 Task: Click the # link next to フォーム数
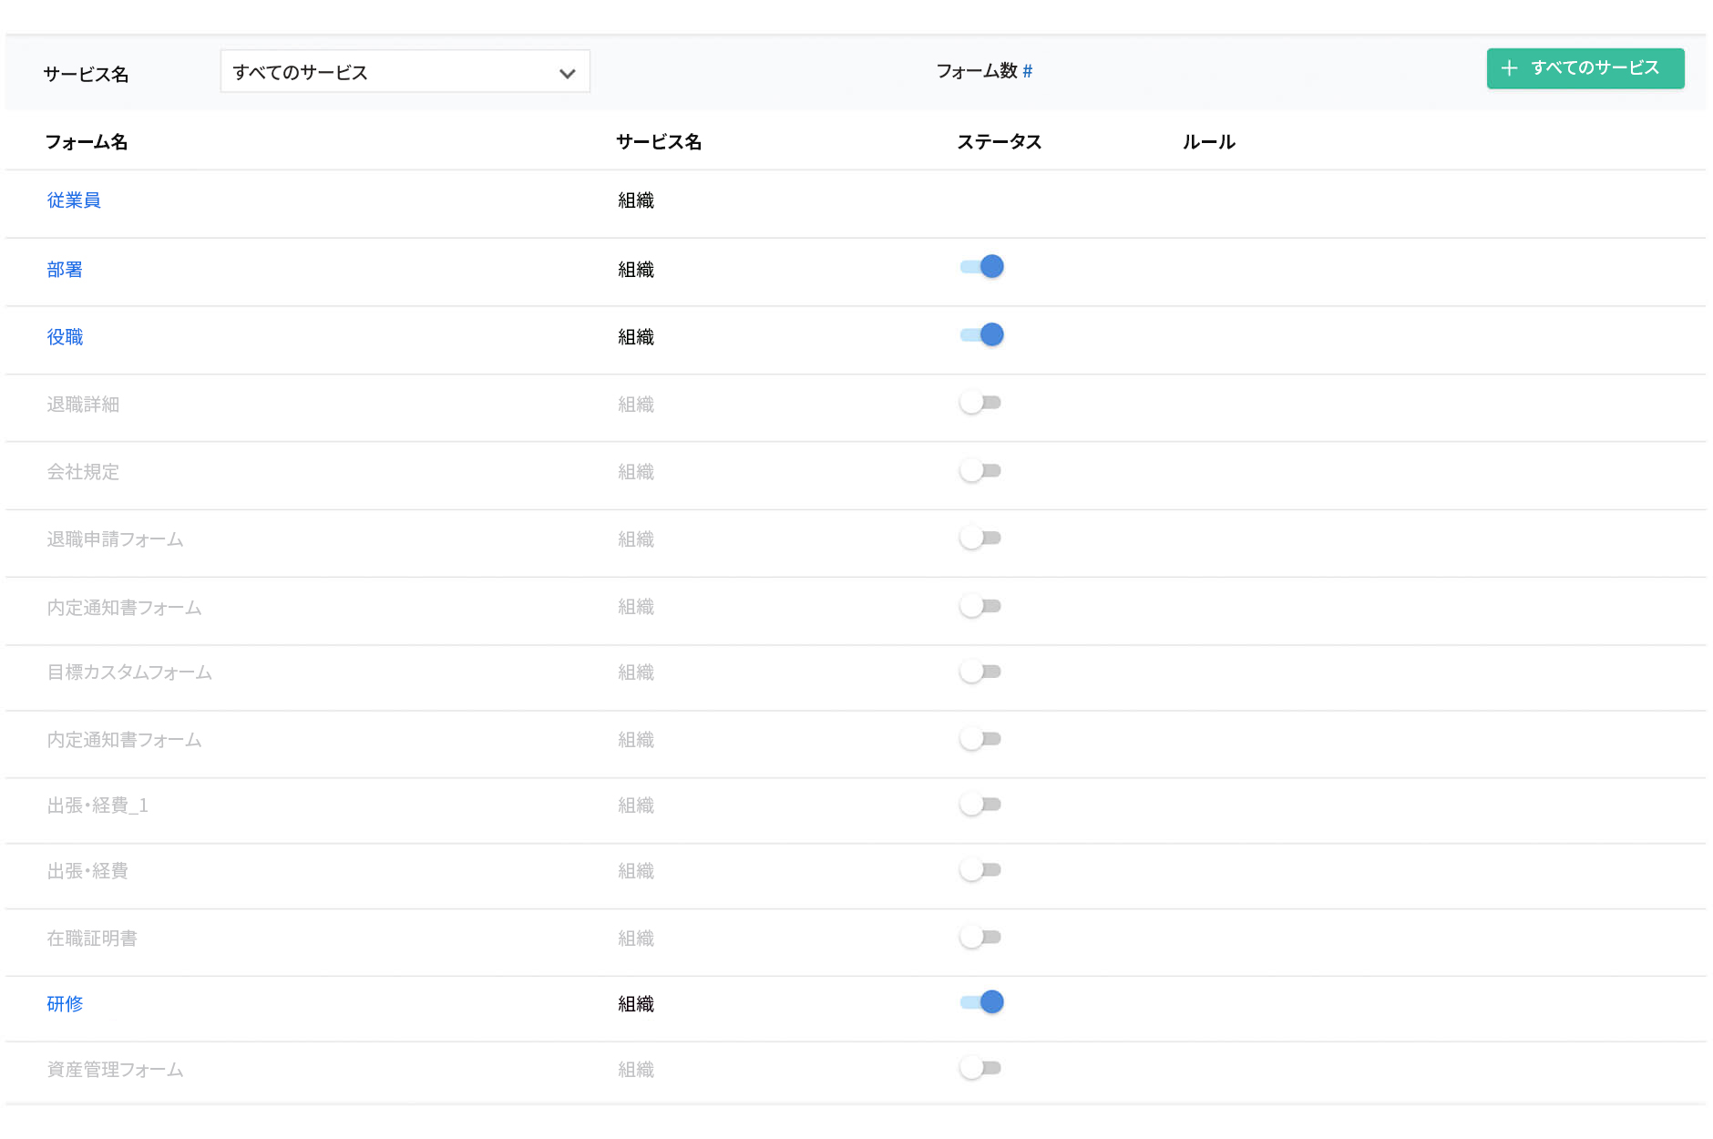(x=1028, y=71)
